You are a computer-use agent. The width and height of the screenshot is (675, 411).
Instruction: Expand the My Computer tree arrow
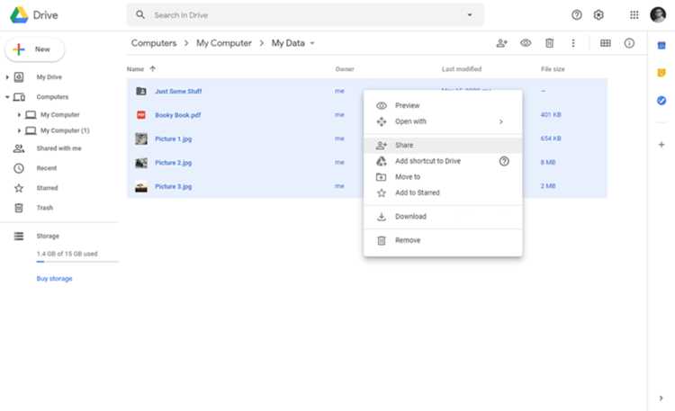click(x=19, y=115)
